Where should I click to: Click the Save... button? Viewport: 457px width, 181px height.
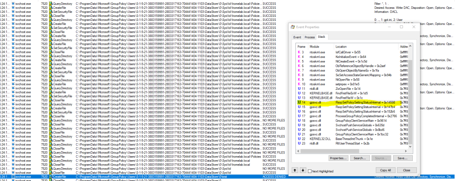pyautogui.click(x=402, y=158)
